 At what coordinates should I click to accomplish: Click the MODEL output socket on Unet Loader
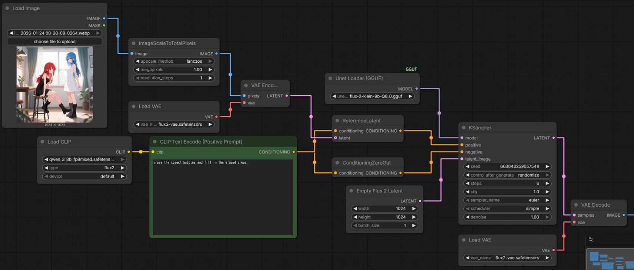coord(416,89)
